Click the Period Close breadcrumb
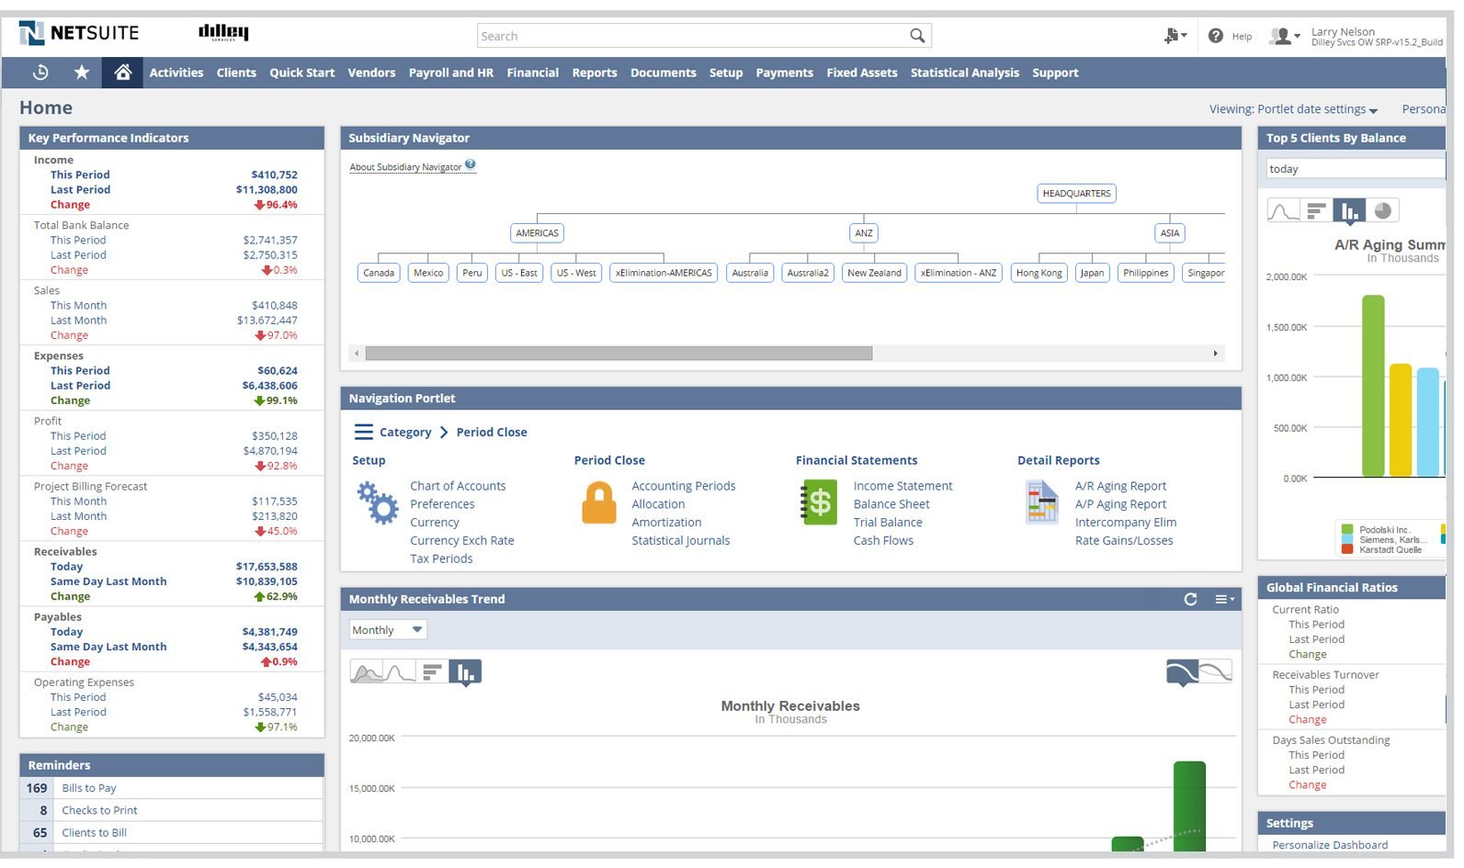Image resolution: width=1464 pixels, height=868 pixels. point(492,432)
